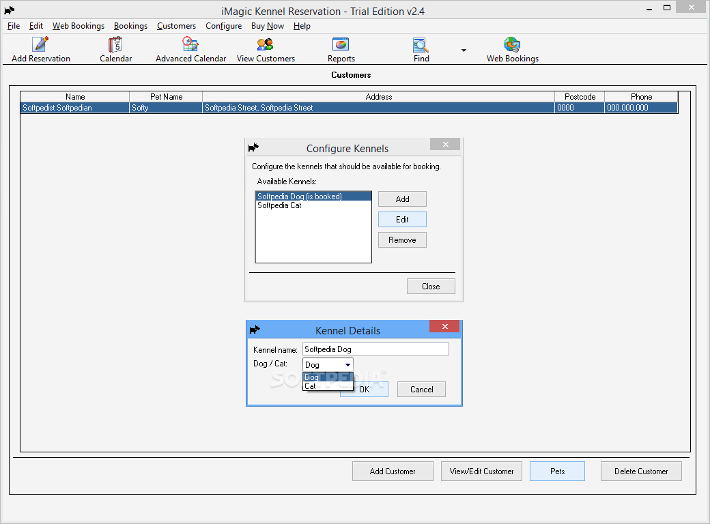This screenshot has width=710, height=524.
Task: Click the Postcode column header
Action: click(580, 97)
